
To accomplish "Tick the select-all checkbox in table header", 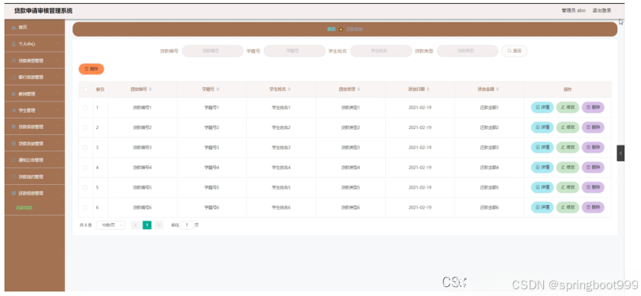I will coord(85,89).
